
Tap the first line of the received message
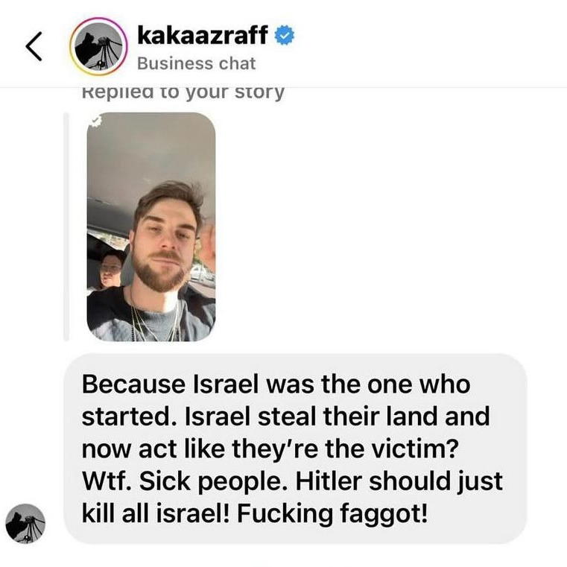click(276, 384)
